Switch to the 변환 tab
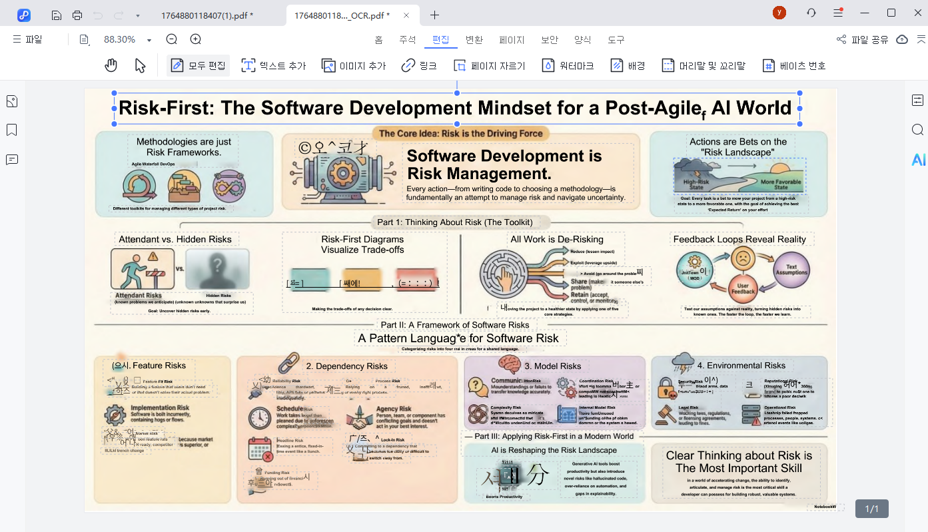928x532 pixels. [x=474, y=40]
